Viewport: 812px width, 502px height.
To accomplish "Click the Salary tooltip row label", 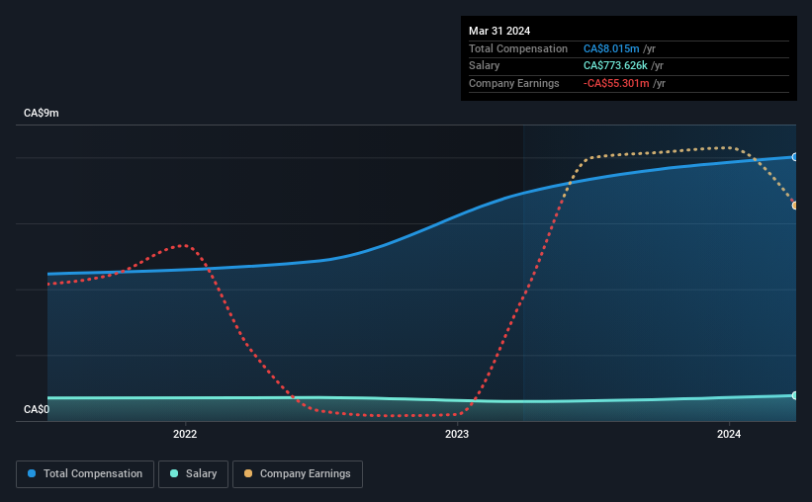I will tap(485, 66).
